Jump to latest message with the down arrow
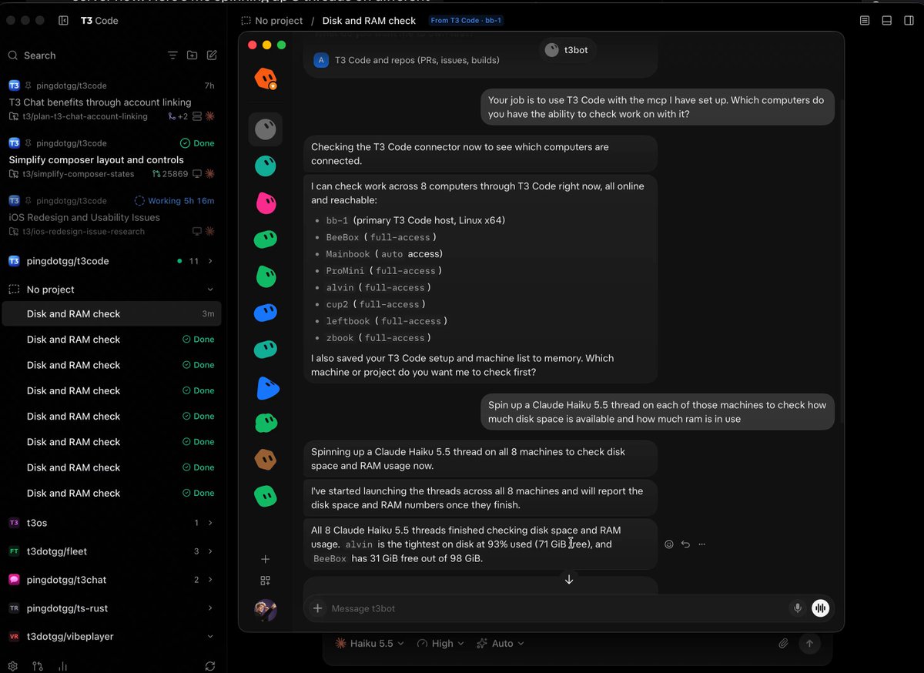Image resolution: width=924 pixels, height=673 pixels. 569,579
